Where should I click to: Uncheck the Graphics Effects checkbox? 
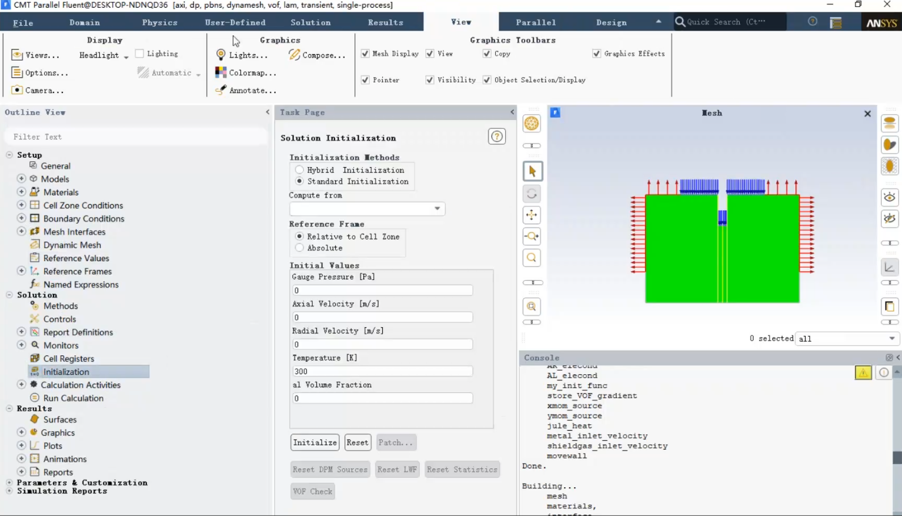coord(597,54)
